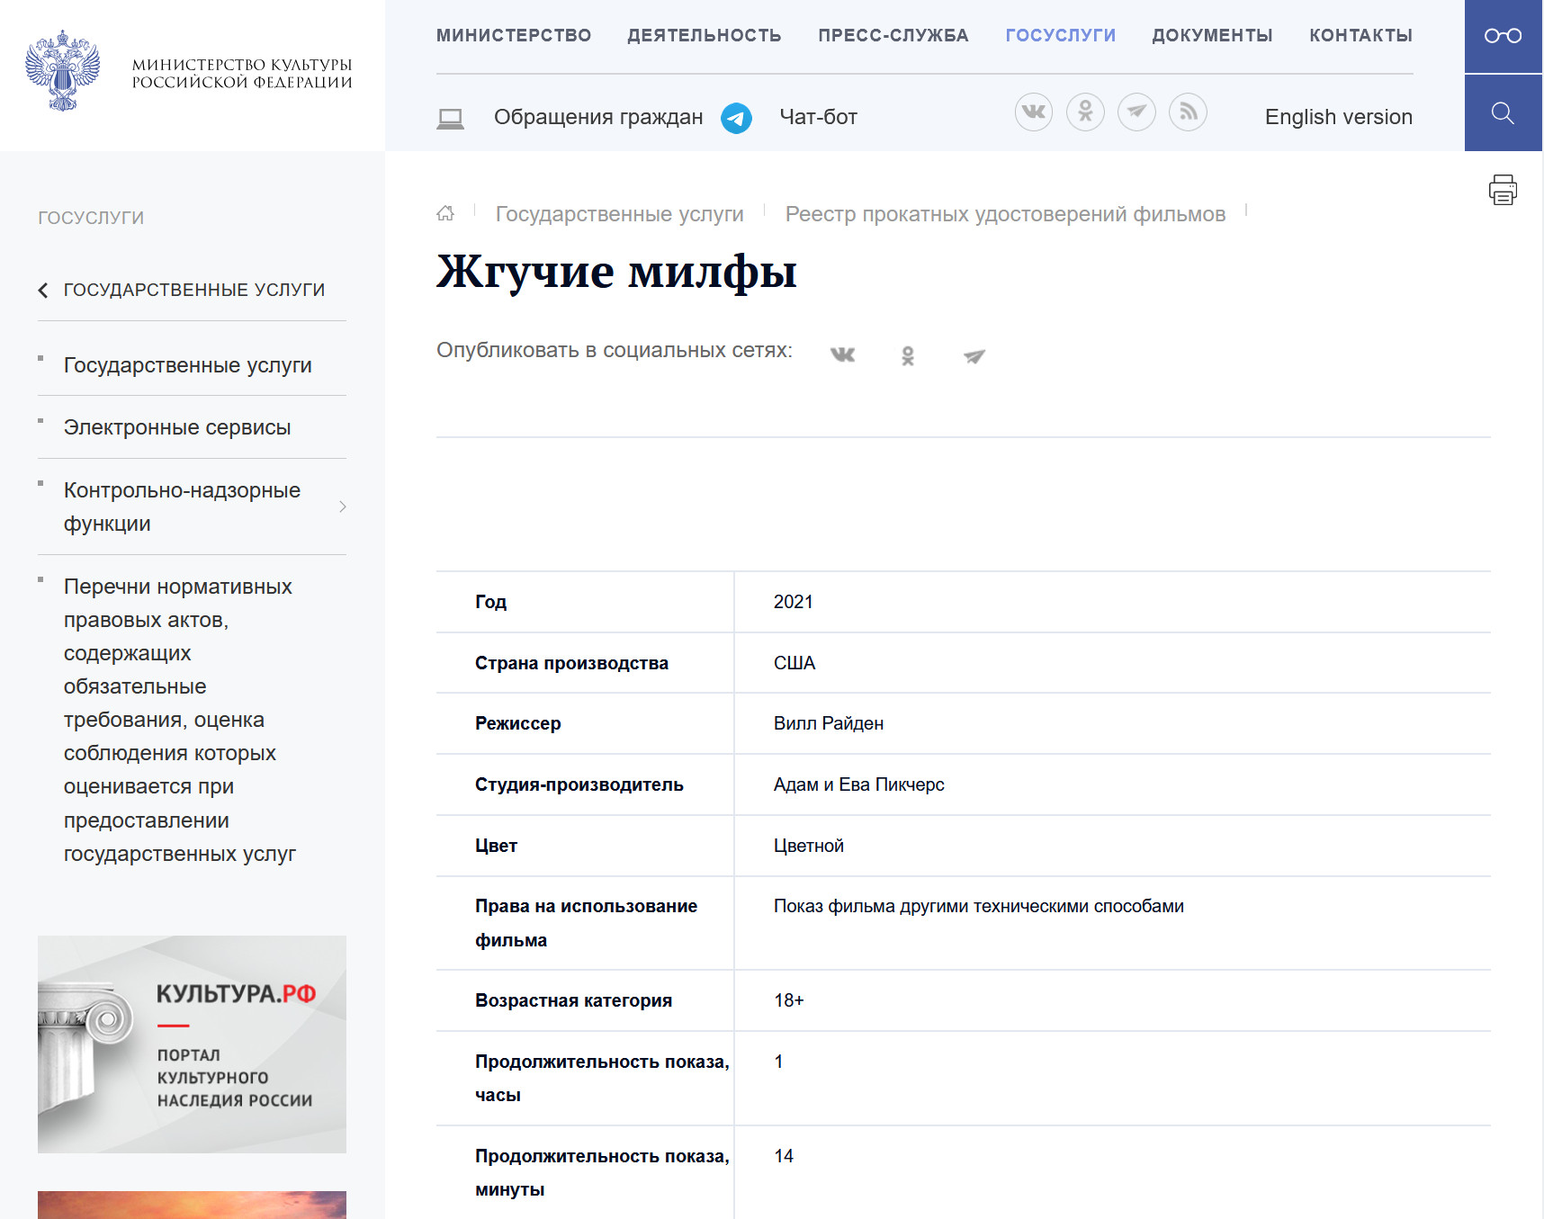The image size is (1544, 1219).
Task: Open Odnoklassniki from header icon
Action: coord(1085,112)
